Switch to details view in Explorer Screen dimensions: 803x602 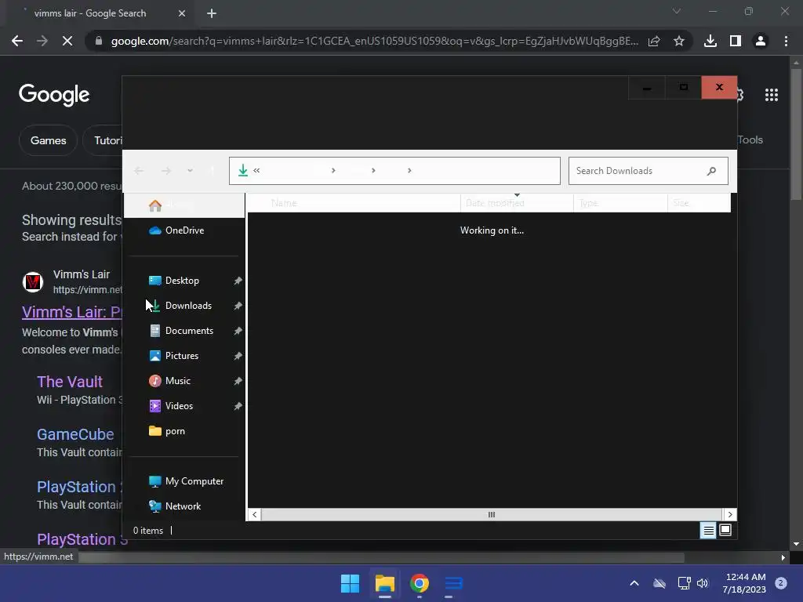[708, 531]
